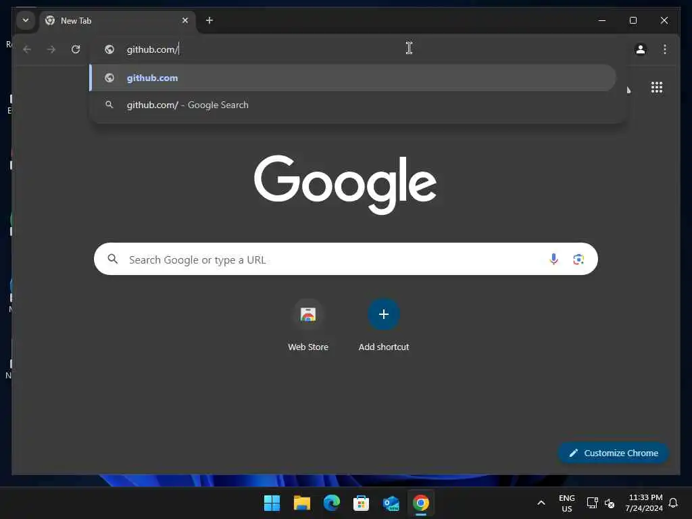The height and width of the screenshot is (519, 692).
Task: Open the Chrome profile avatar
Action: coord(641,49)
